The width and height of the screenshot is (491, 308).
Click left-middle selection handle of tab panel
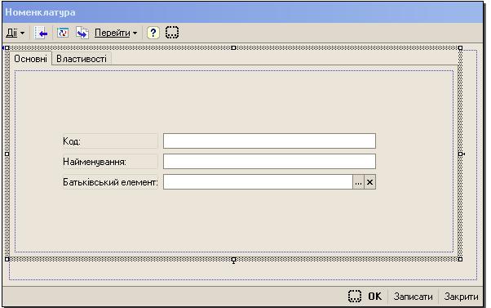(7, 154)
